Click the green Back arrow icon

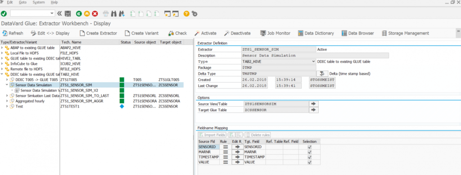(x=79, y=13)
